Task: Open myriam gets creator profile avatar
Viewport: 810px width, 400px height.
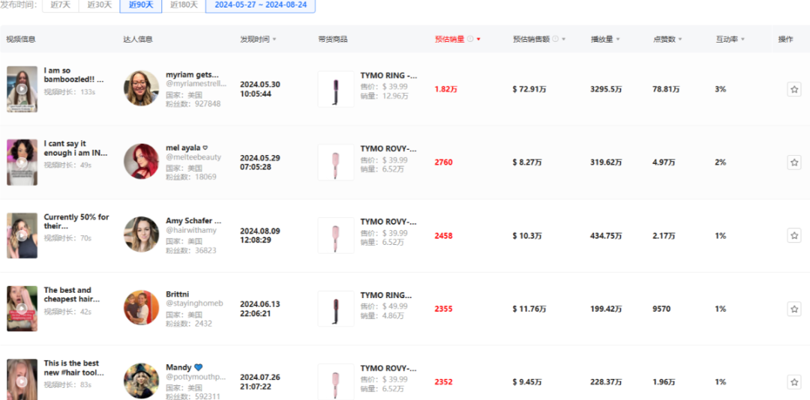Action: [141, 88]
